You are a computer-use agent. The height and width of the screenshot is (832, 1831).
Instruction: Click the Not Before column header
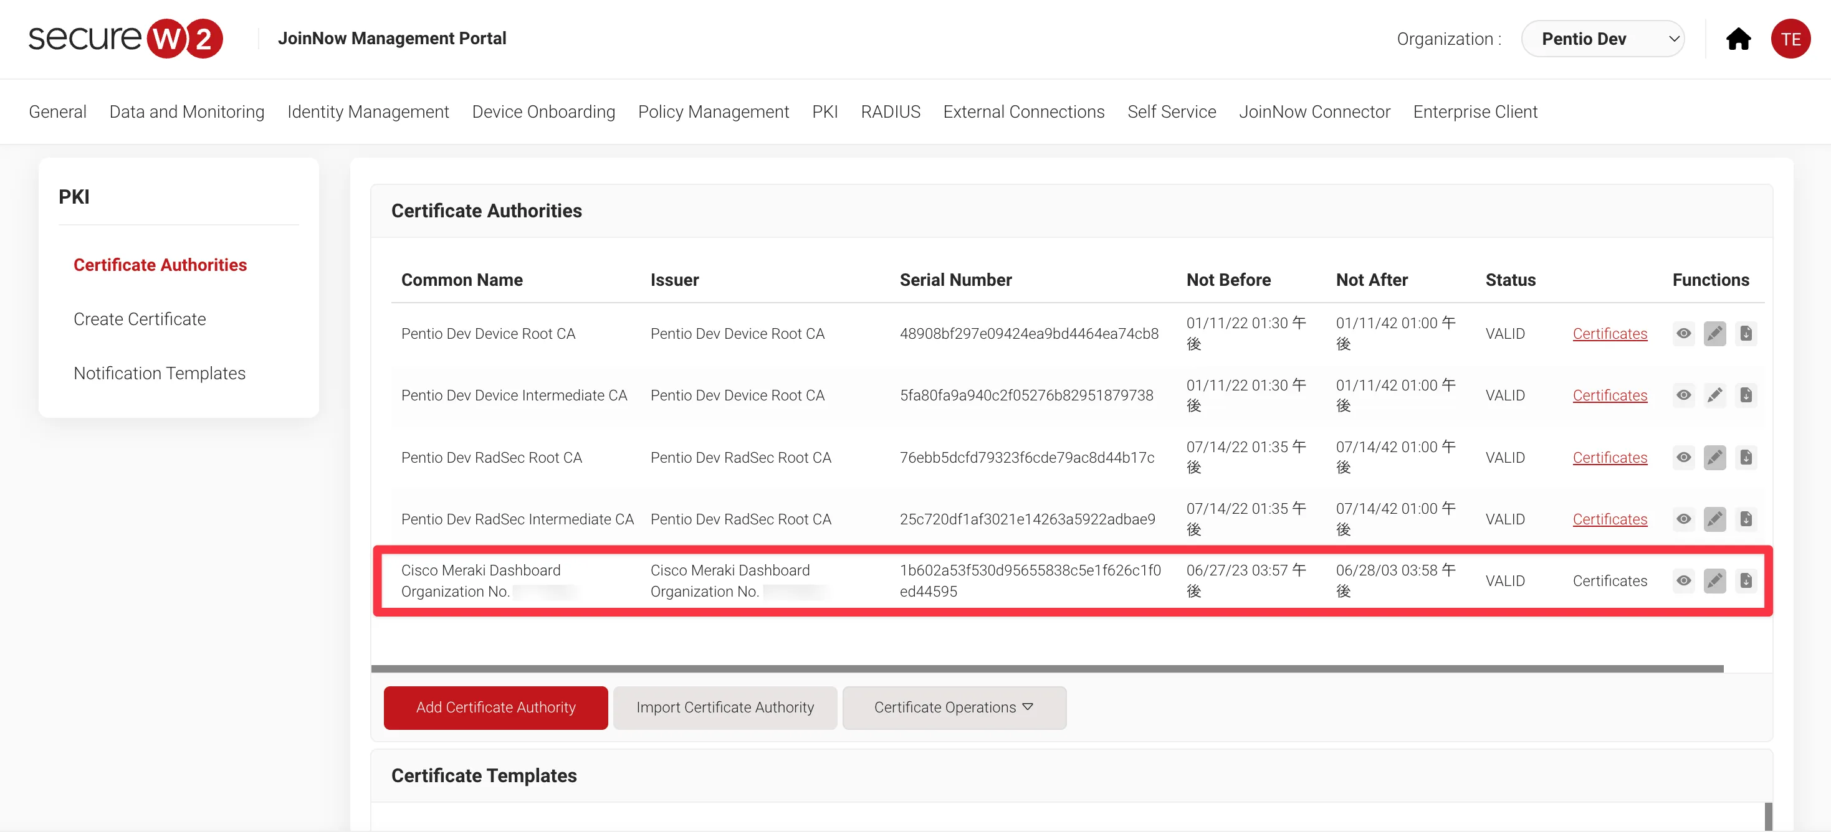coord(1228,280)
